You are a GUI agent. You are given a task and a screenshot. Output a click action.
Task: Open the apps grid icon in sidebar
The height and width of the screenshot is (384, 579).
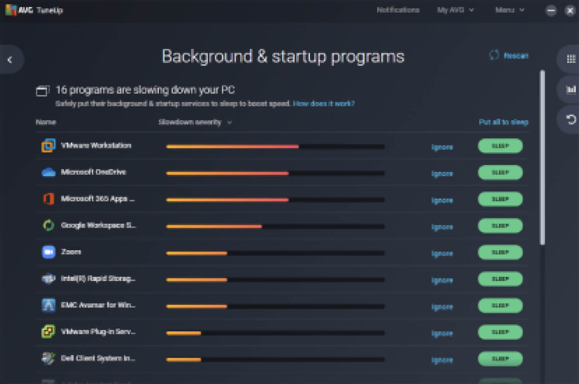tap(571, 59)
